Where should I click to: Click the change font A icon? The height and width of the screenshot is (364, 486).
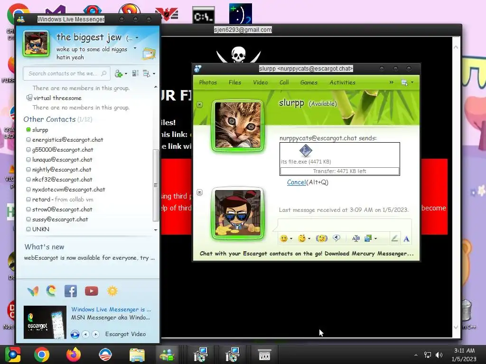tap(406, 239)
